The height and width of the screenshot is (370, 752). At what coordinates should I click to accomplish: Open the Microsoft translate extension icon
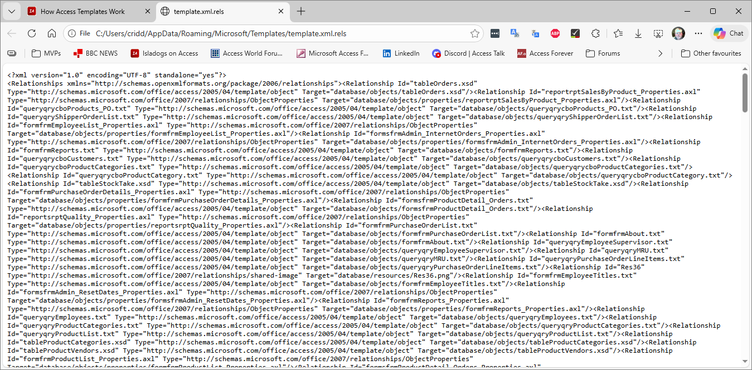click(515, 33)
